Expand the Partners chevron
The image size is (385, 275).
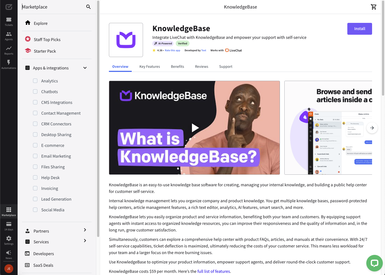pos(85,230)
